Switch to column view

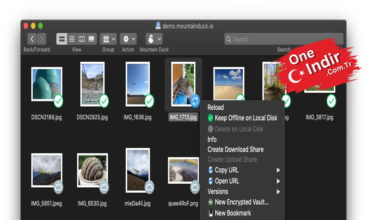[x=82, y=39]
